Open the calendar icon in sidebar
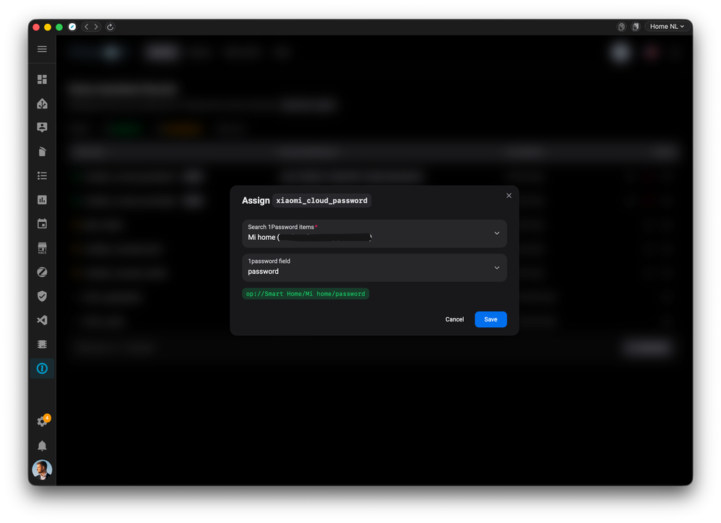Image resolution: width=721 pixels, height=523 pixels. point(42,224)
